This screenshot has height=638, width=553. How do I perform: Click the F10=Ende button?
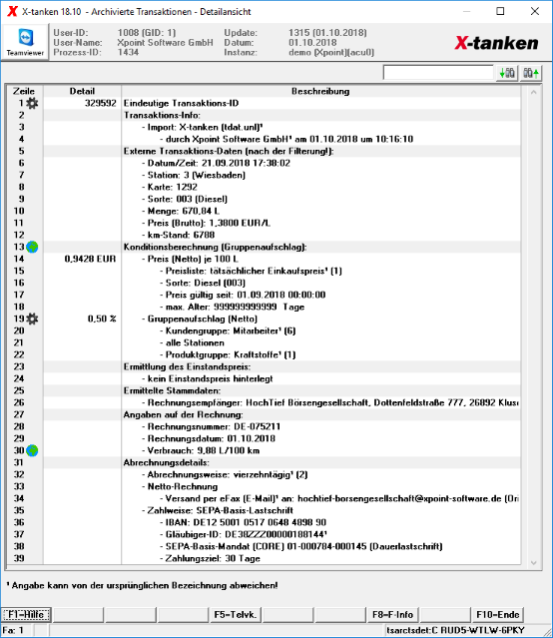[497, 614]
